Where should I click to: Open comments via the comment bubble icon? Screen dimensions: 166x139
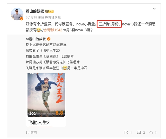(139, 133)
